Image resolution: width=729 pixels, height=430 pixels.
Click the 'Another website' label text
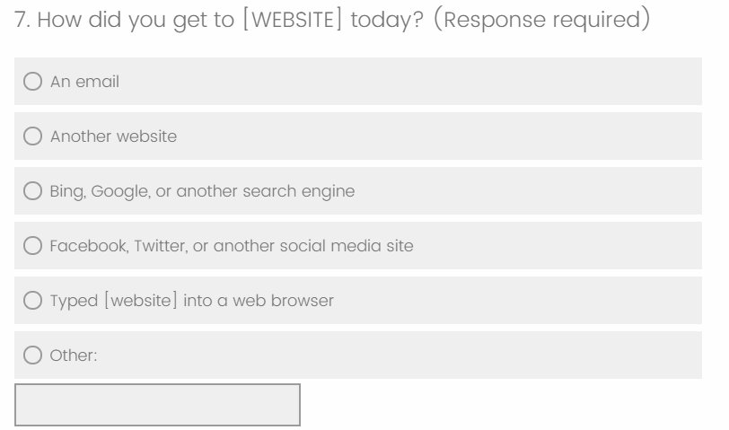point(113,136)
